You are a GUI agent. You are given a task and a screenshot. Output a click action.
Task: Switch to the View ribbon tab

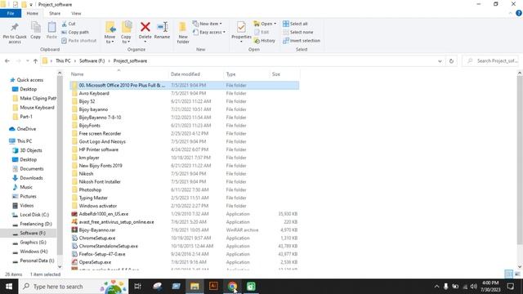[76, 13]
